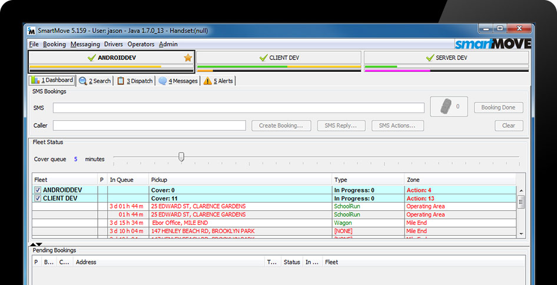The width and height of the screenshot is (557, 285).
Task: Click the SmartMove title bar app icon
Action: coord(33,31)
